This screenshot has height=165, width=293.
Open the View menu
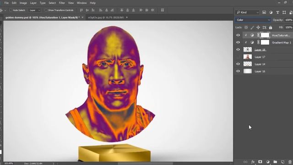click(x=71, y=3)
